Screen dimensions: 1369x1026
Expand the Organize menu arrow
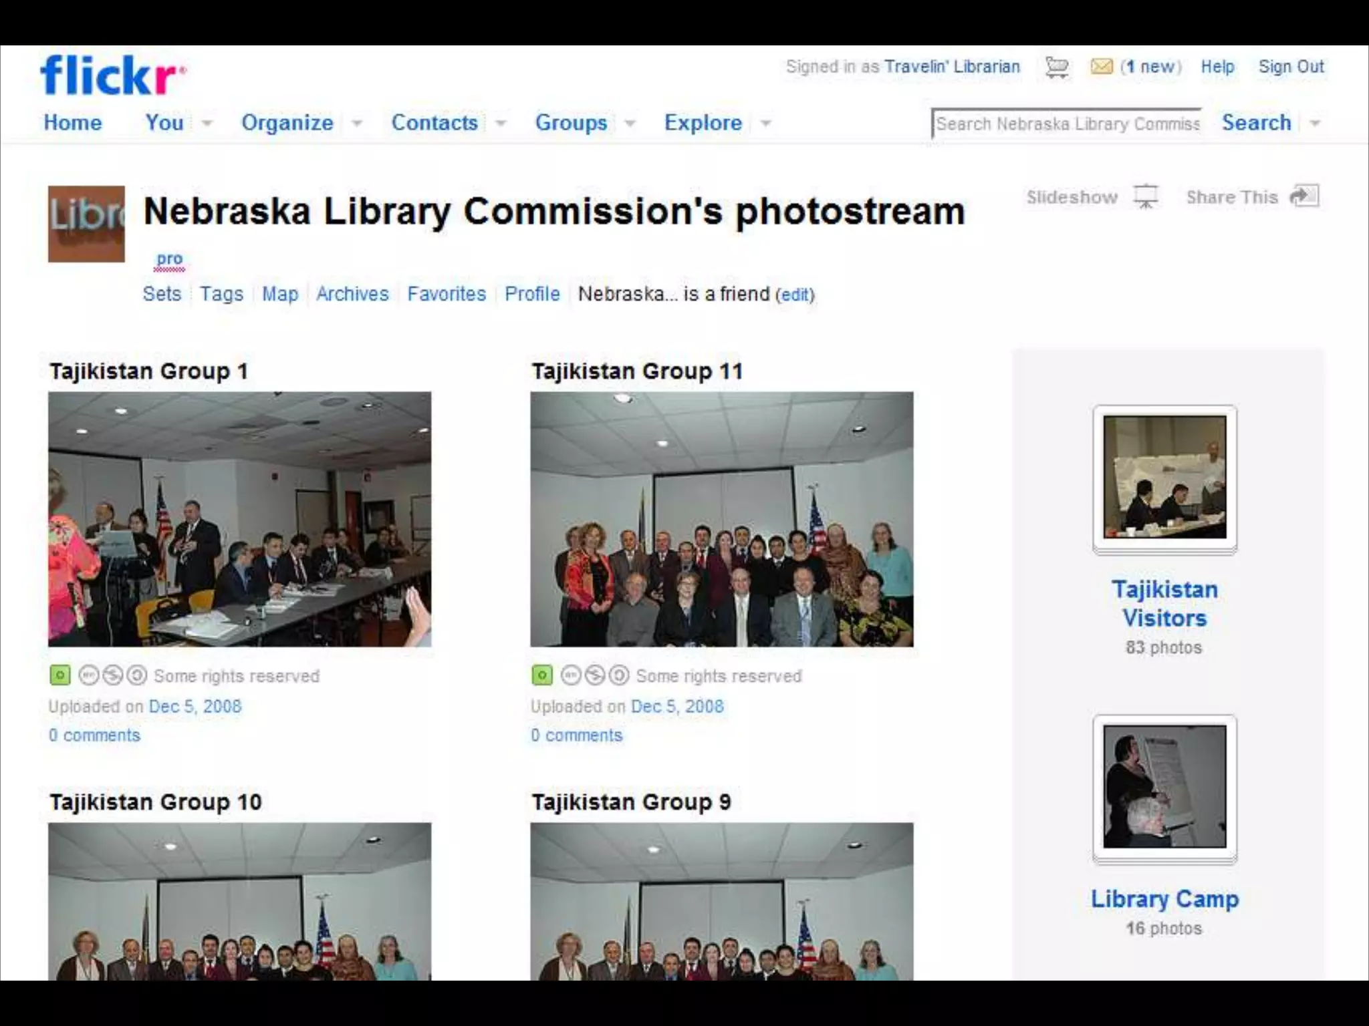[358, 123]
